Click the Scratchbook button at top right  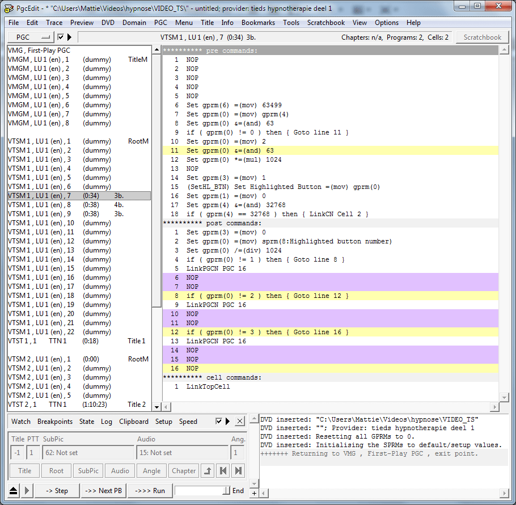483,37
